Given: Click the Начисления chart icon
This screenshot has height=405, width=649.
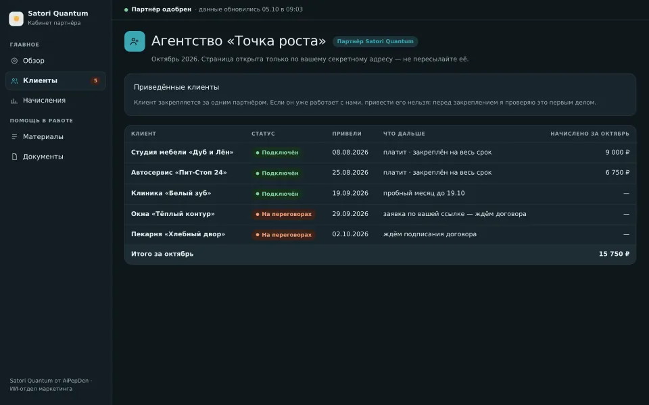Looking at the screenshot, I should pos(14,101).
